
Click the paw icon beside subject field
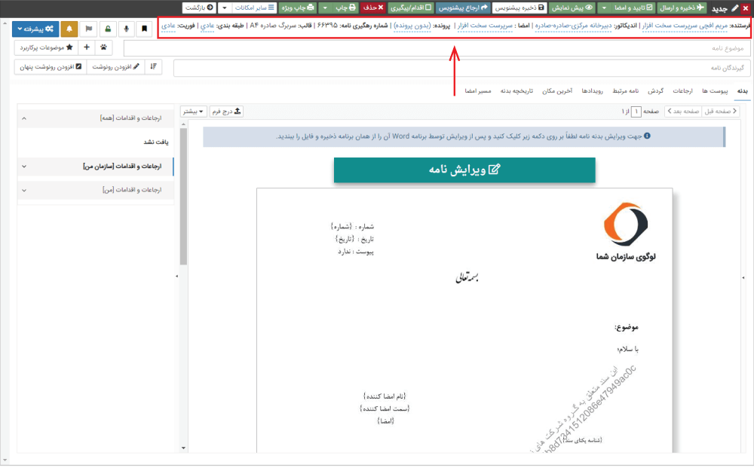[104, 47]
